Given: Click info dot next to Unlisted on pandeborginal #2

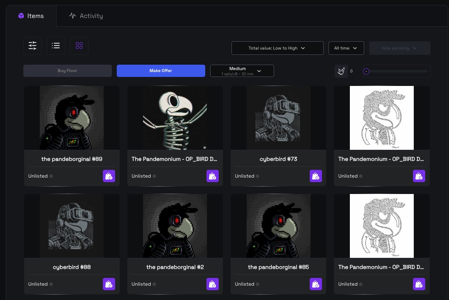Looking at the screenshot, I should click(x=154, y=284).
